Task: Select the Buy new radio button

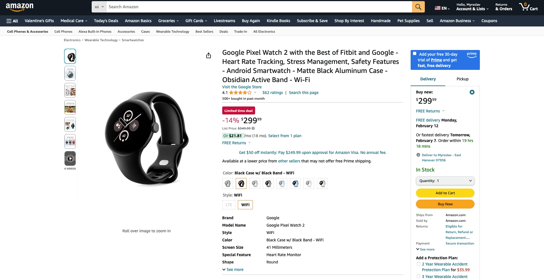Action: [472, 92]
